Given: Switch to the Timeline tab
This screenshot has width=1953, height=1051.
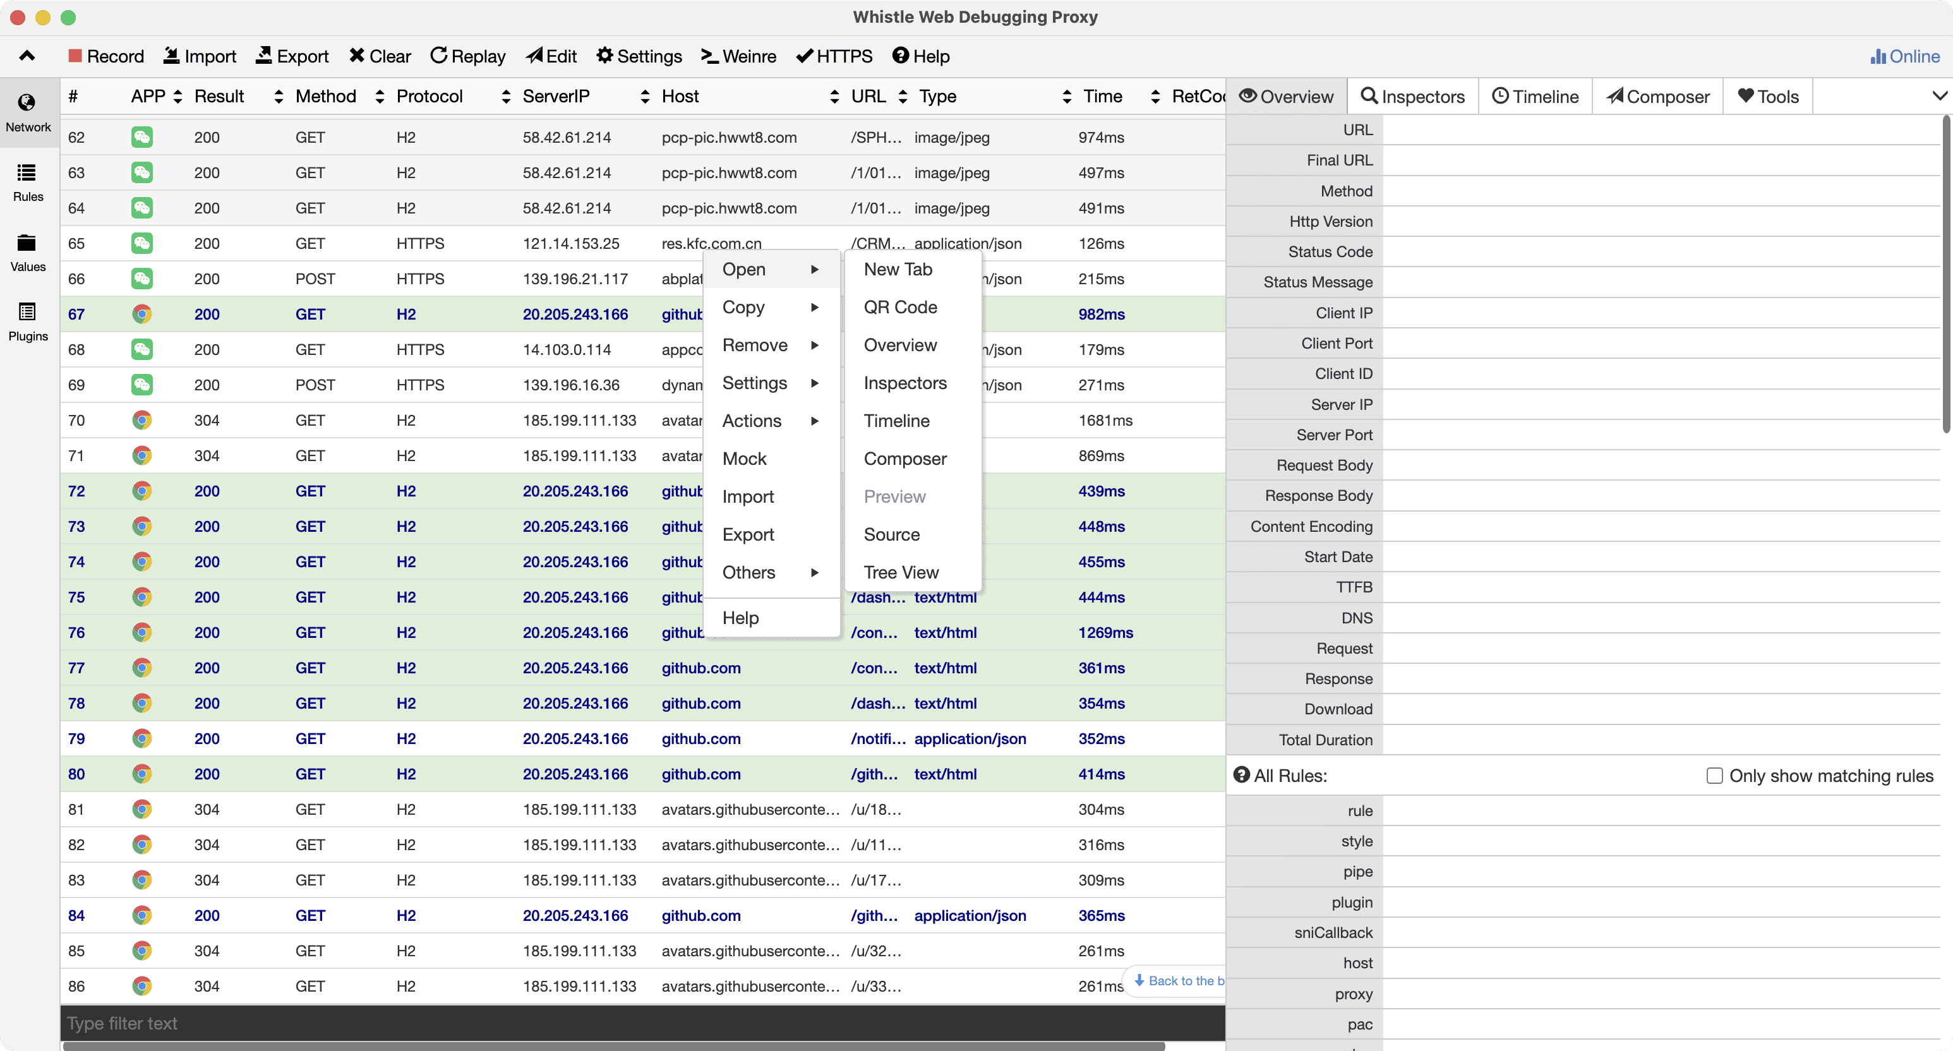Looking at the screenshot, I should [1535, 96].
